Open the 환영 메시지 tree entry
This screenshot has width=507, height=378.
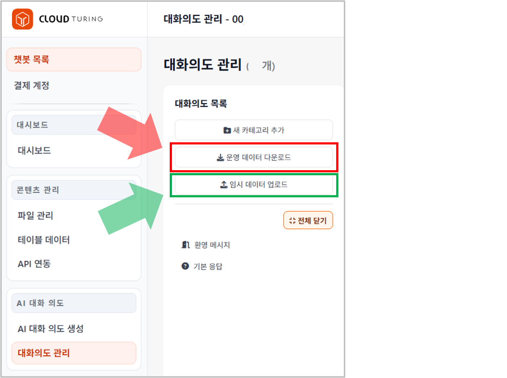(x=212, y=245)
